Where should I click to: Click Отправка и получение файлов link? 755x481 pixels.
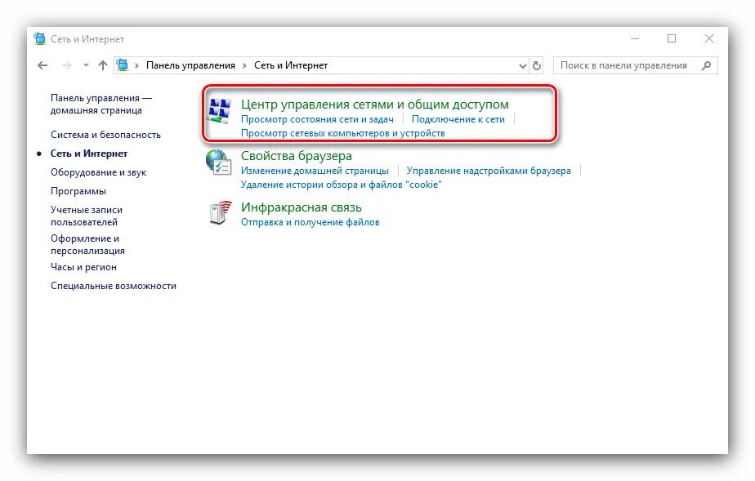point(310,222)
